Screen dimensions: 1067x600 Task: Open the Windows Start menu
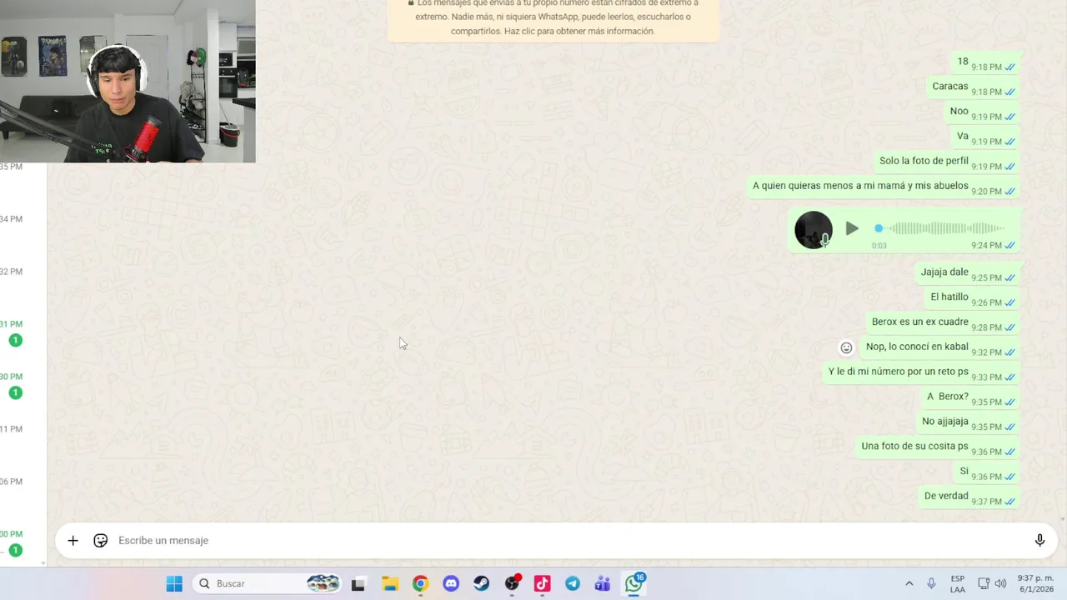click(x=174, y=583)
